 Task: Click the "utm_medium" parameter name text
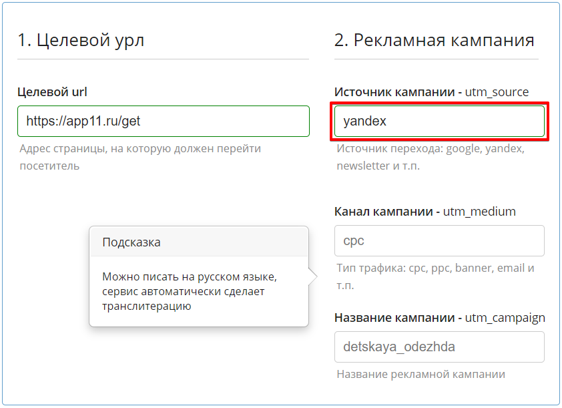(x=479, y=212)
